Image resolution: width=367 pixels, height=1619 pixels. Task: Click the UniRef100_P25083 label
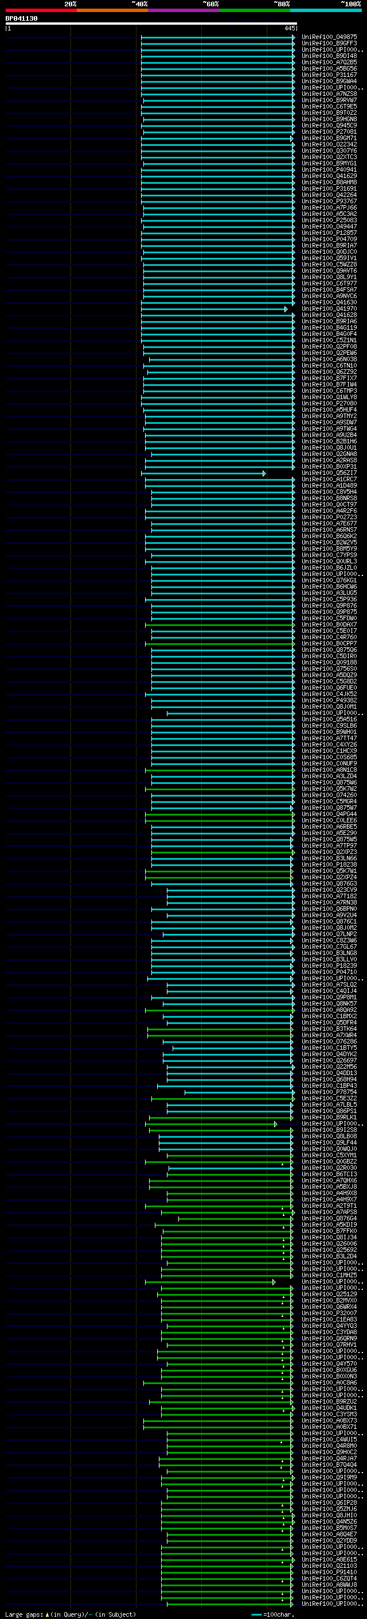(329, 221)
